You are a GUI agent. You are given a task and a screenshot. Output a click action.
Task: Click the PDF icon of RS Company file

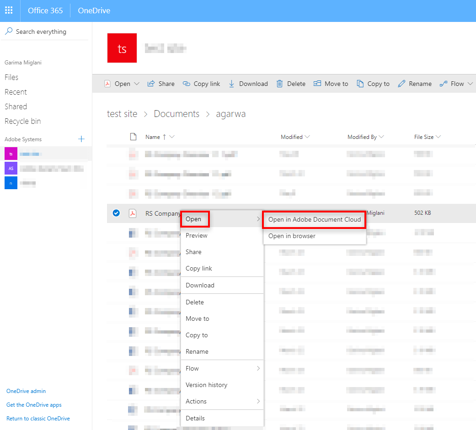(x=133, y=213)
